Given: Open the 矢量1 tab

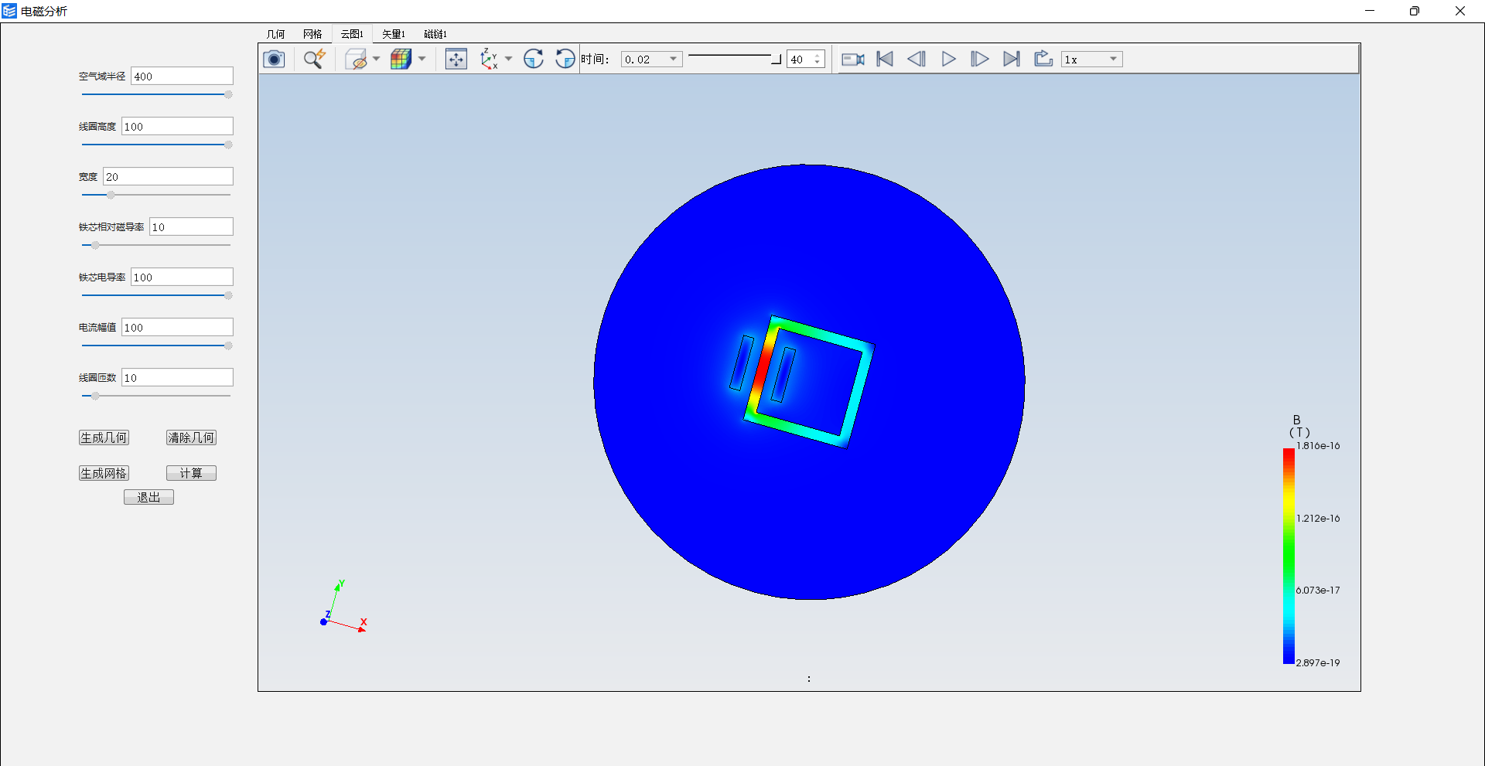Looking at the screenshot, I should [394, 34].
